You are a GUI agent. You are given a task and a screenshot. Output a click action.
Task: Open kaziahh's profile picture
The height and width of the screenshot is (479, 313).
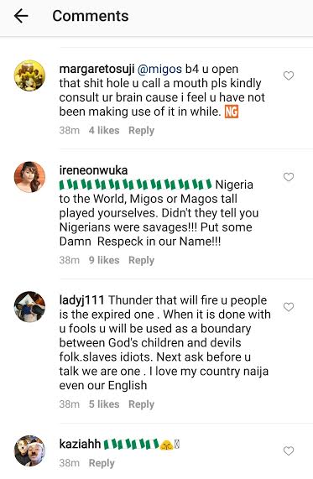(29, 450)
